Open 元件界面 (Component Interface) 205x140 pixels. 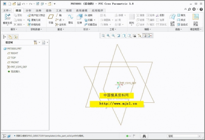coord(195,20)
